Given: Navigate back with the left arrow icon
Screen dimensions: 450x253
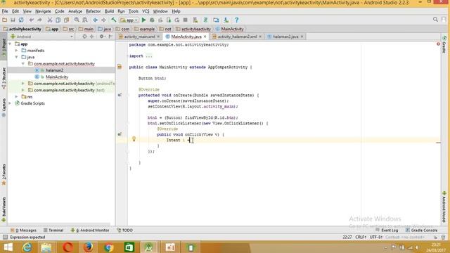Looking at the screenshot, I should tap(96, 20).
